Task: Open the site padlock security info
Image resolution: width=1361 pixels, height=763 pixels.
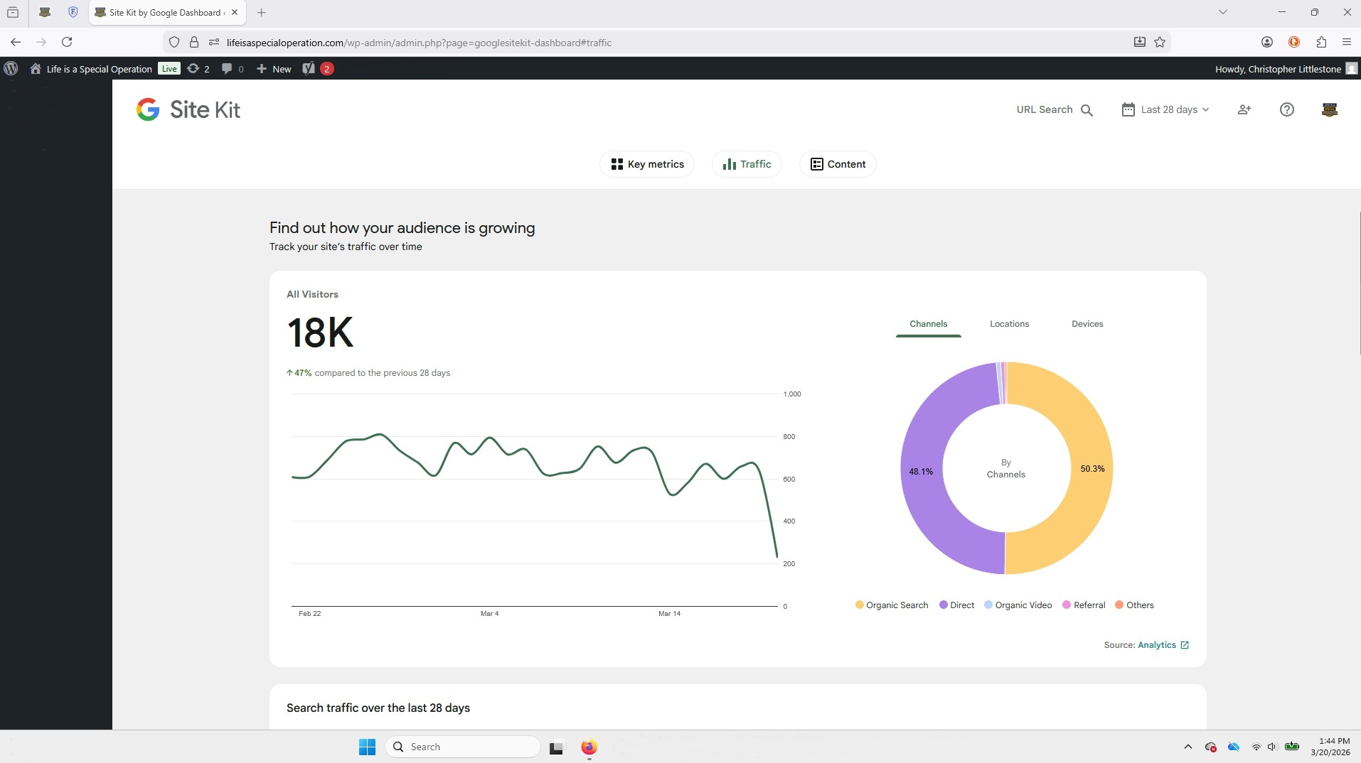Action: [x=193, y=43]
